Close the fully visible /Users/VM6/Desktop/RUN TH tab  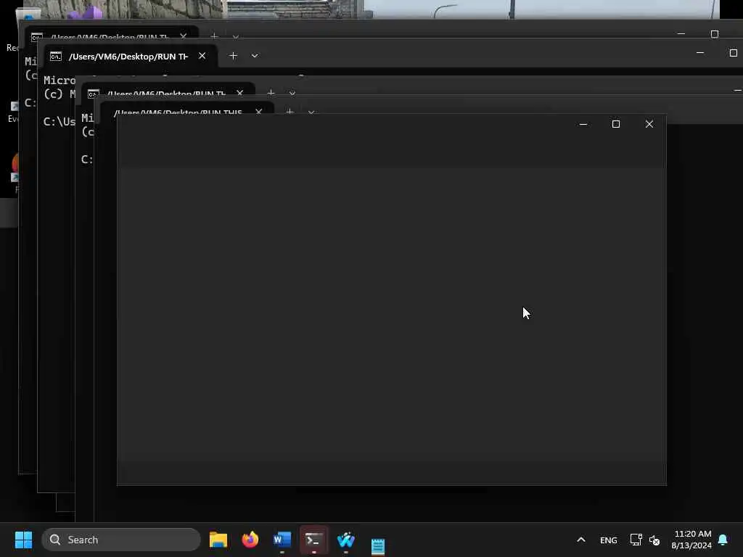pos(202,56)
